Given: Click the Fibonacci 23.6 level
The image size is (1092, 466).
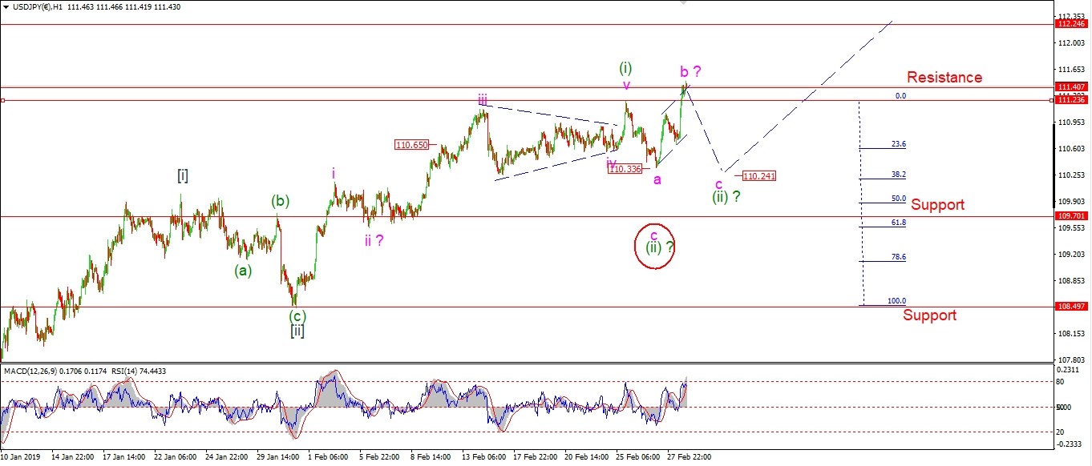Looking at the screenshot, I should (898, 145).
